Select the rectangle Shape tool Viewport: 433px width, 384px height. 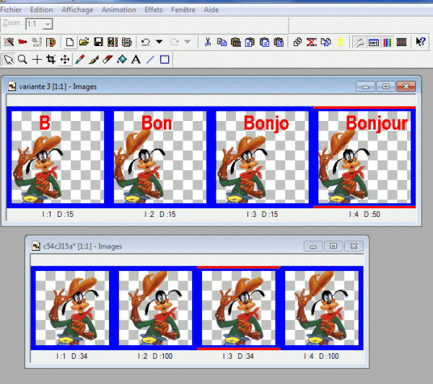[x=165, y=60]
